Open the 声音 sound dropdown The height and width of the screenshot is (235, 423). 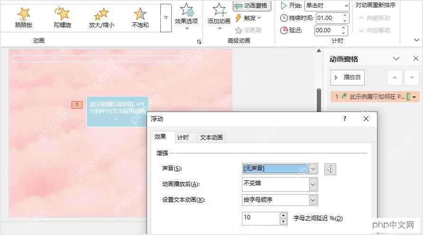313,169
